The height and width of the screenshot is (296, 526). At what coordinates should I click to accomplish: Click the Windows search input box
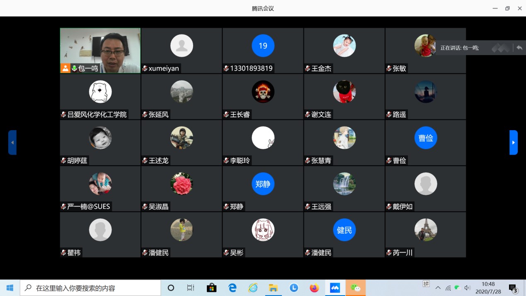tap(91, 288)
